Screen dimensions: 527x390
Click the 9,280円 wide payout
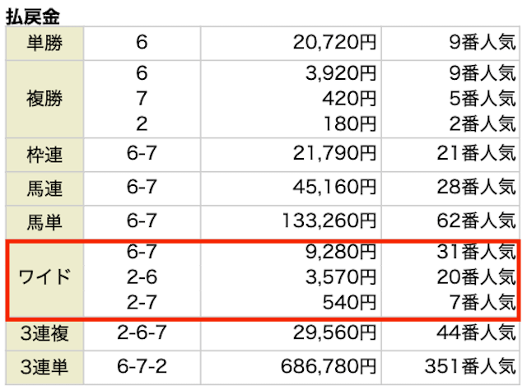click(x=340, y=252)
